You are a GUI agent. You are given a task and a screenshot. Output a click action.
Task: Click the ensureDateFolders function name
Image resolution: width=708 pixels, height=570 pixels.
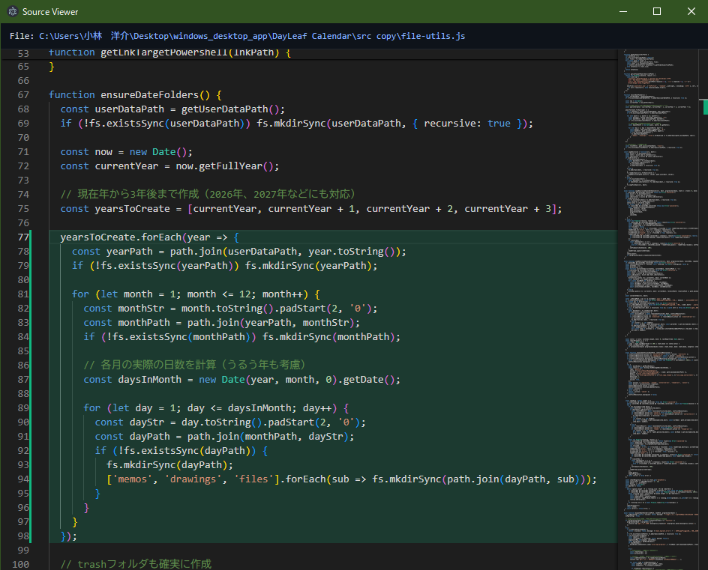[148, 94]
